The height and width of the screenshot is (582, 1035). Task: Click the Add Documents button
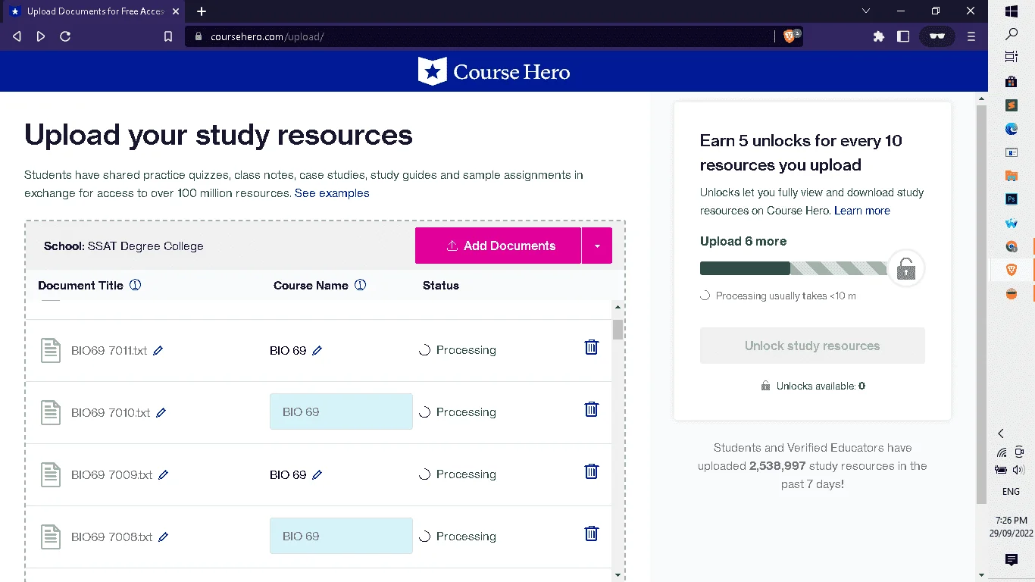point(498,246)
